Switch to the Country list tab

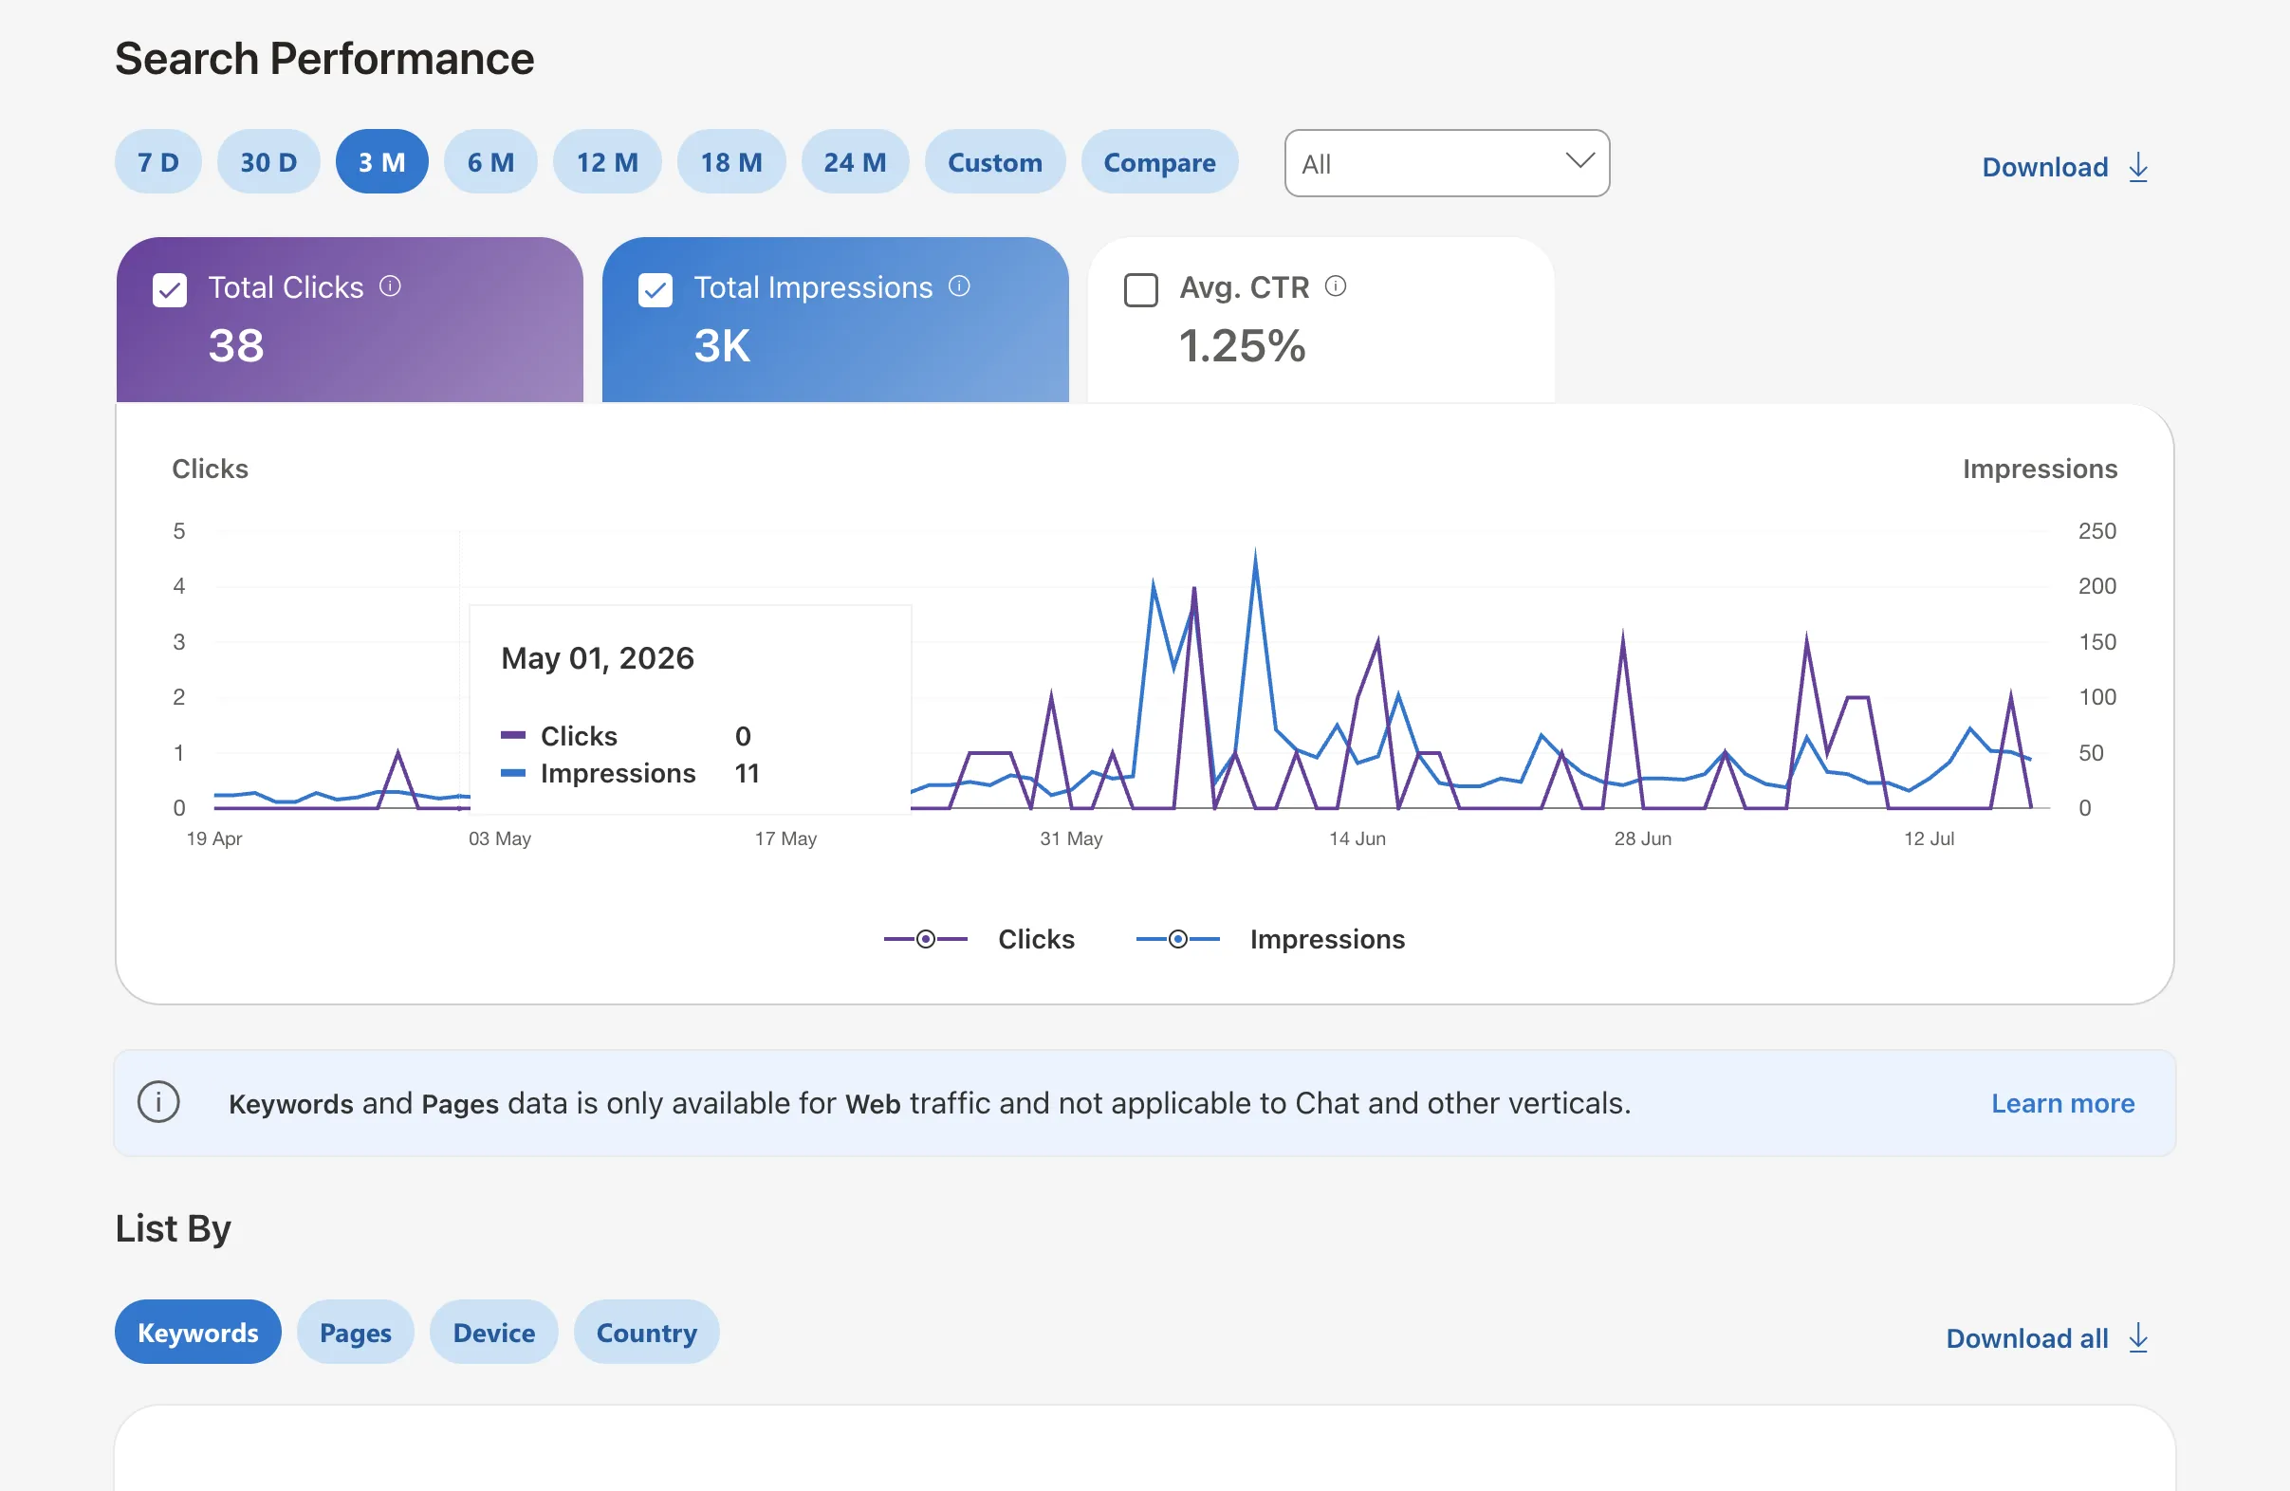[x=647, y=1333]
